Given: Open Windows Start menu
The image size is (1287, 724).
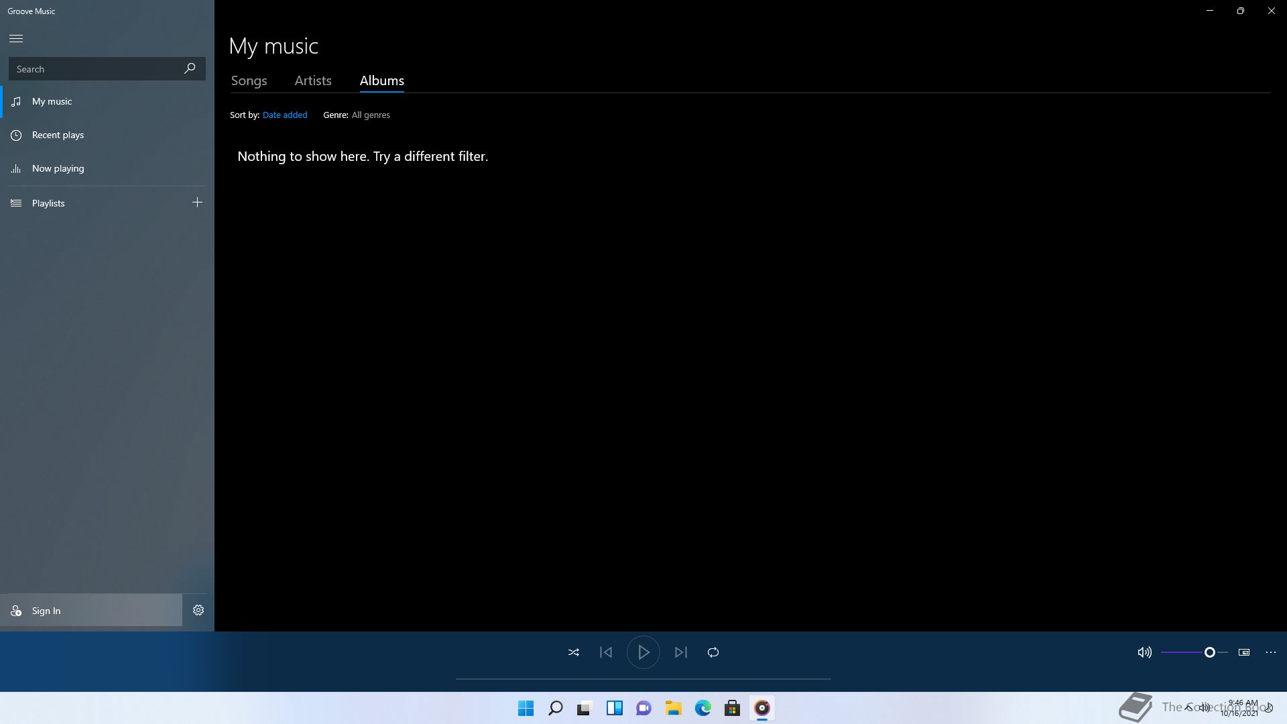Looking at the screenshot, I should pyautogui.click(x=526, y=708).
